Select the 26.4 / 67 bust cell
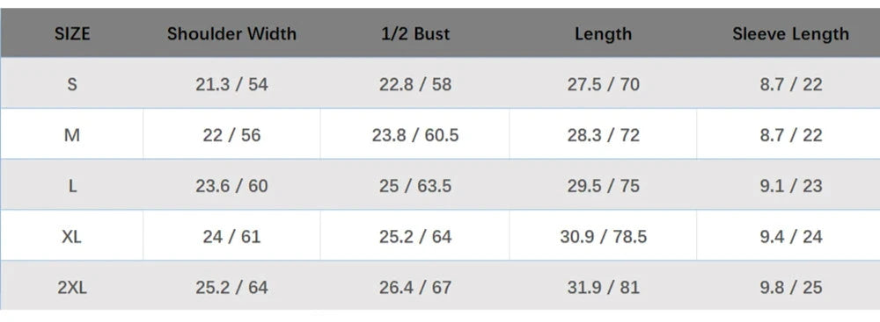Viewport: 880px width, 322px height. pyautogui.click(x=415, y=287)
